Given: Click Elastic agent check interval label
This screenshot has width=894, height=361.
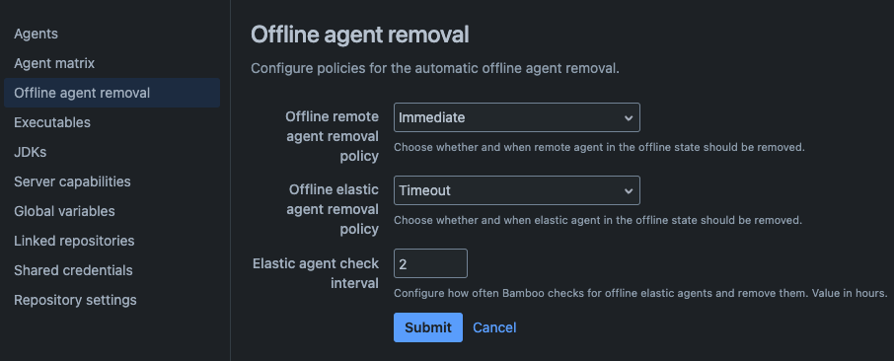Looking at the screenshot, I should [316, 273].
